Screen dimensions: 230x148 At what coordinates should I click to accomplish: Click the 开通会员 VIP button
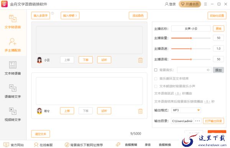pyautogui.click(x=190, y=4)
